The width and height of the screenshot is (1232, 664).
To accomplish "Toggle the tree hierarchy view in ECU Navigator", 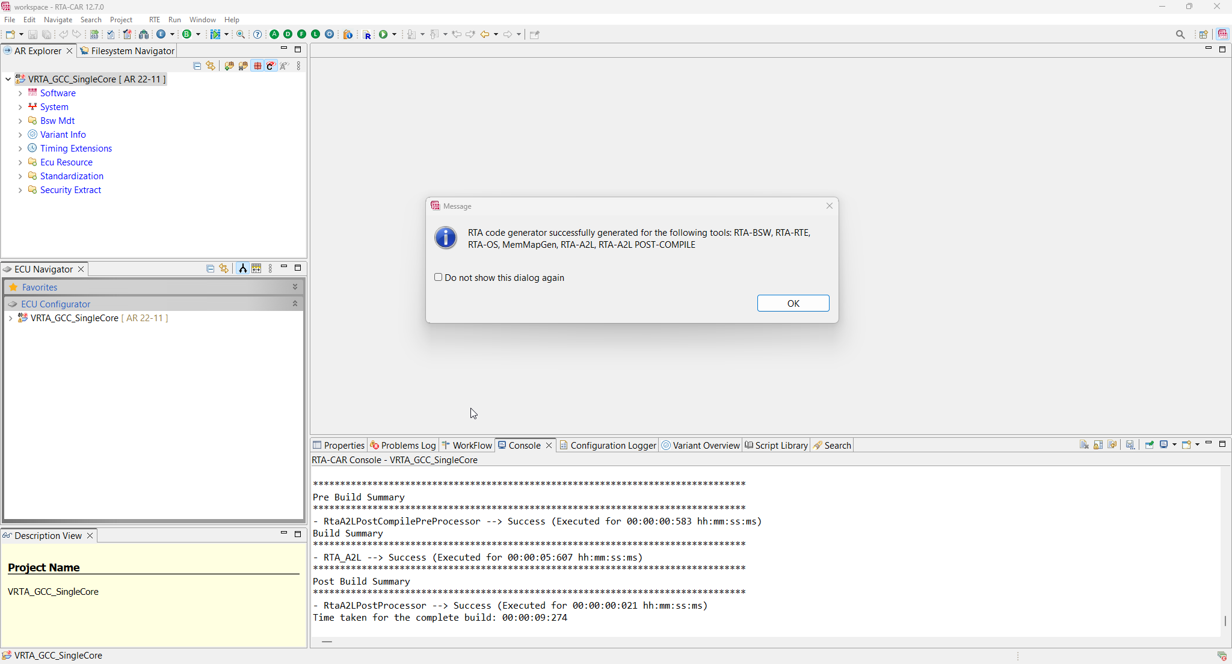I will (242, 268).
